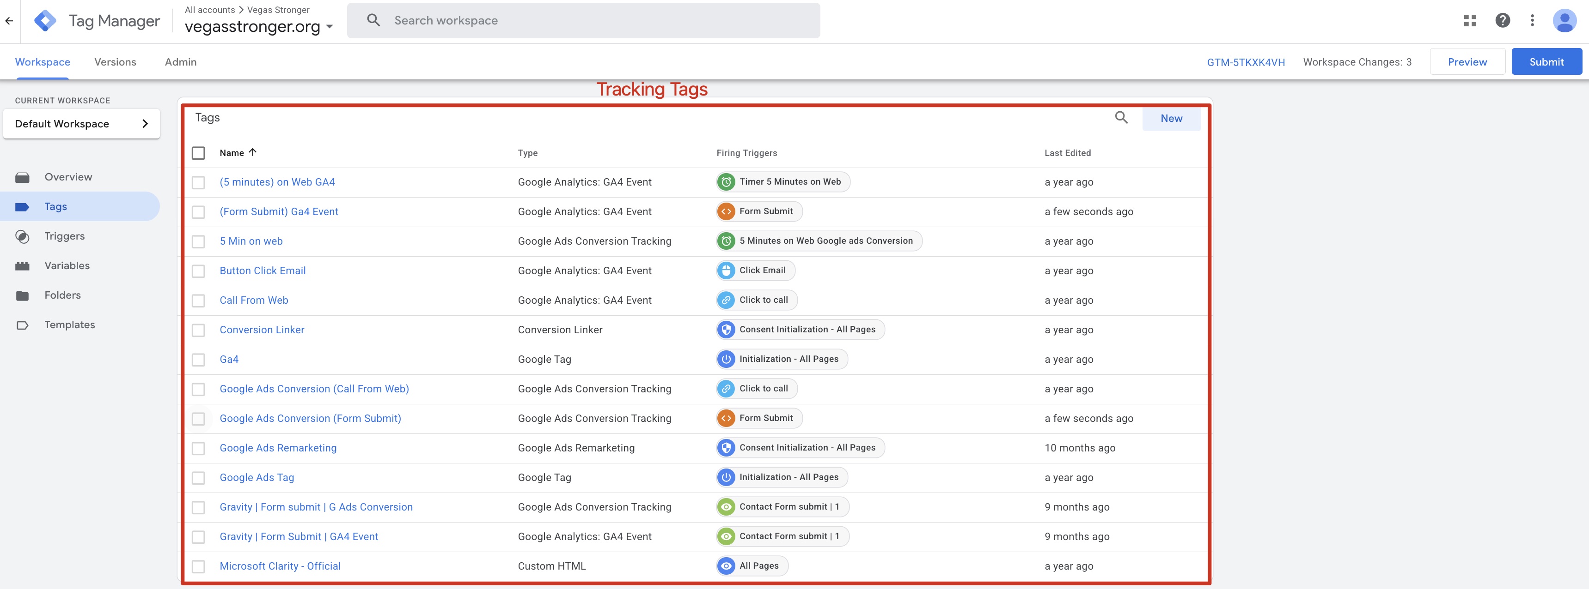Click the Firing Triggers column header

pyautogui.click(x=746, y=153)
